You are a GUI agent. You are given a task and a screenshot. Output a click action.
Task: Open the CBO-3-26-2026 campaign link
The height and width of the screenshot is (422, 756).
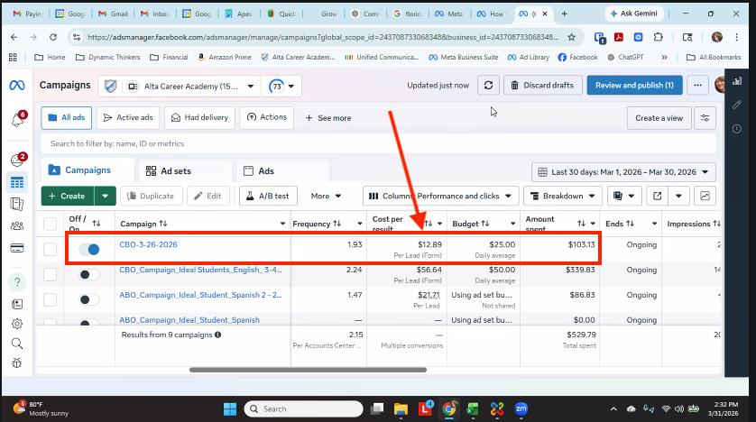coord(148,244)
